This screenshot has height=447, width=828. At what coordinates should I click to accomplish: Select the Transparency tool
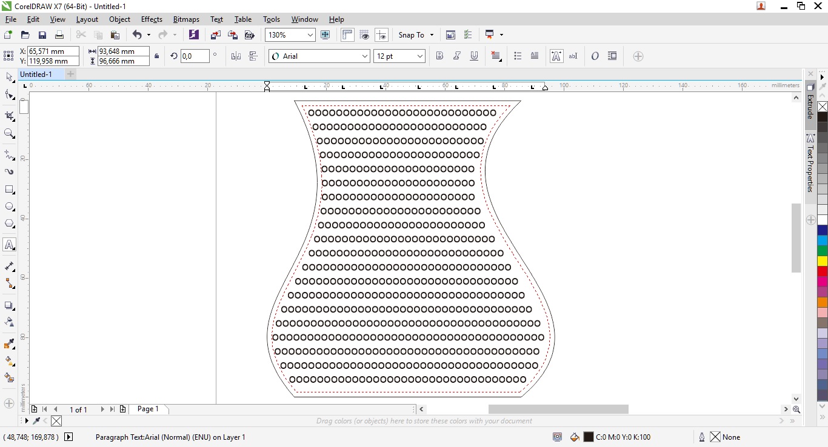click(x=9, y=322)
